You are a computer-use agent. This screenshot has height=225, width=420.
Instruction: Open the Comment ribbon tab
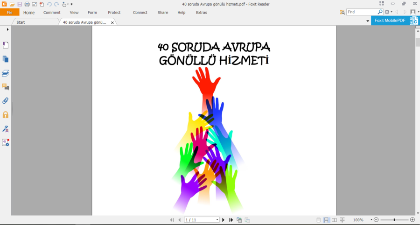point(52,13)
